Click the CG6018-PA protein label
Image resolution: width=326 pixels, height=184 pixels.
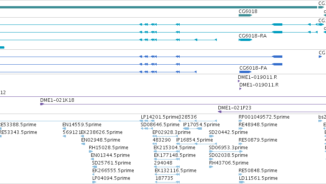click(253, 68)
